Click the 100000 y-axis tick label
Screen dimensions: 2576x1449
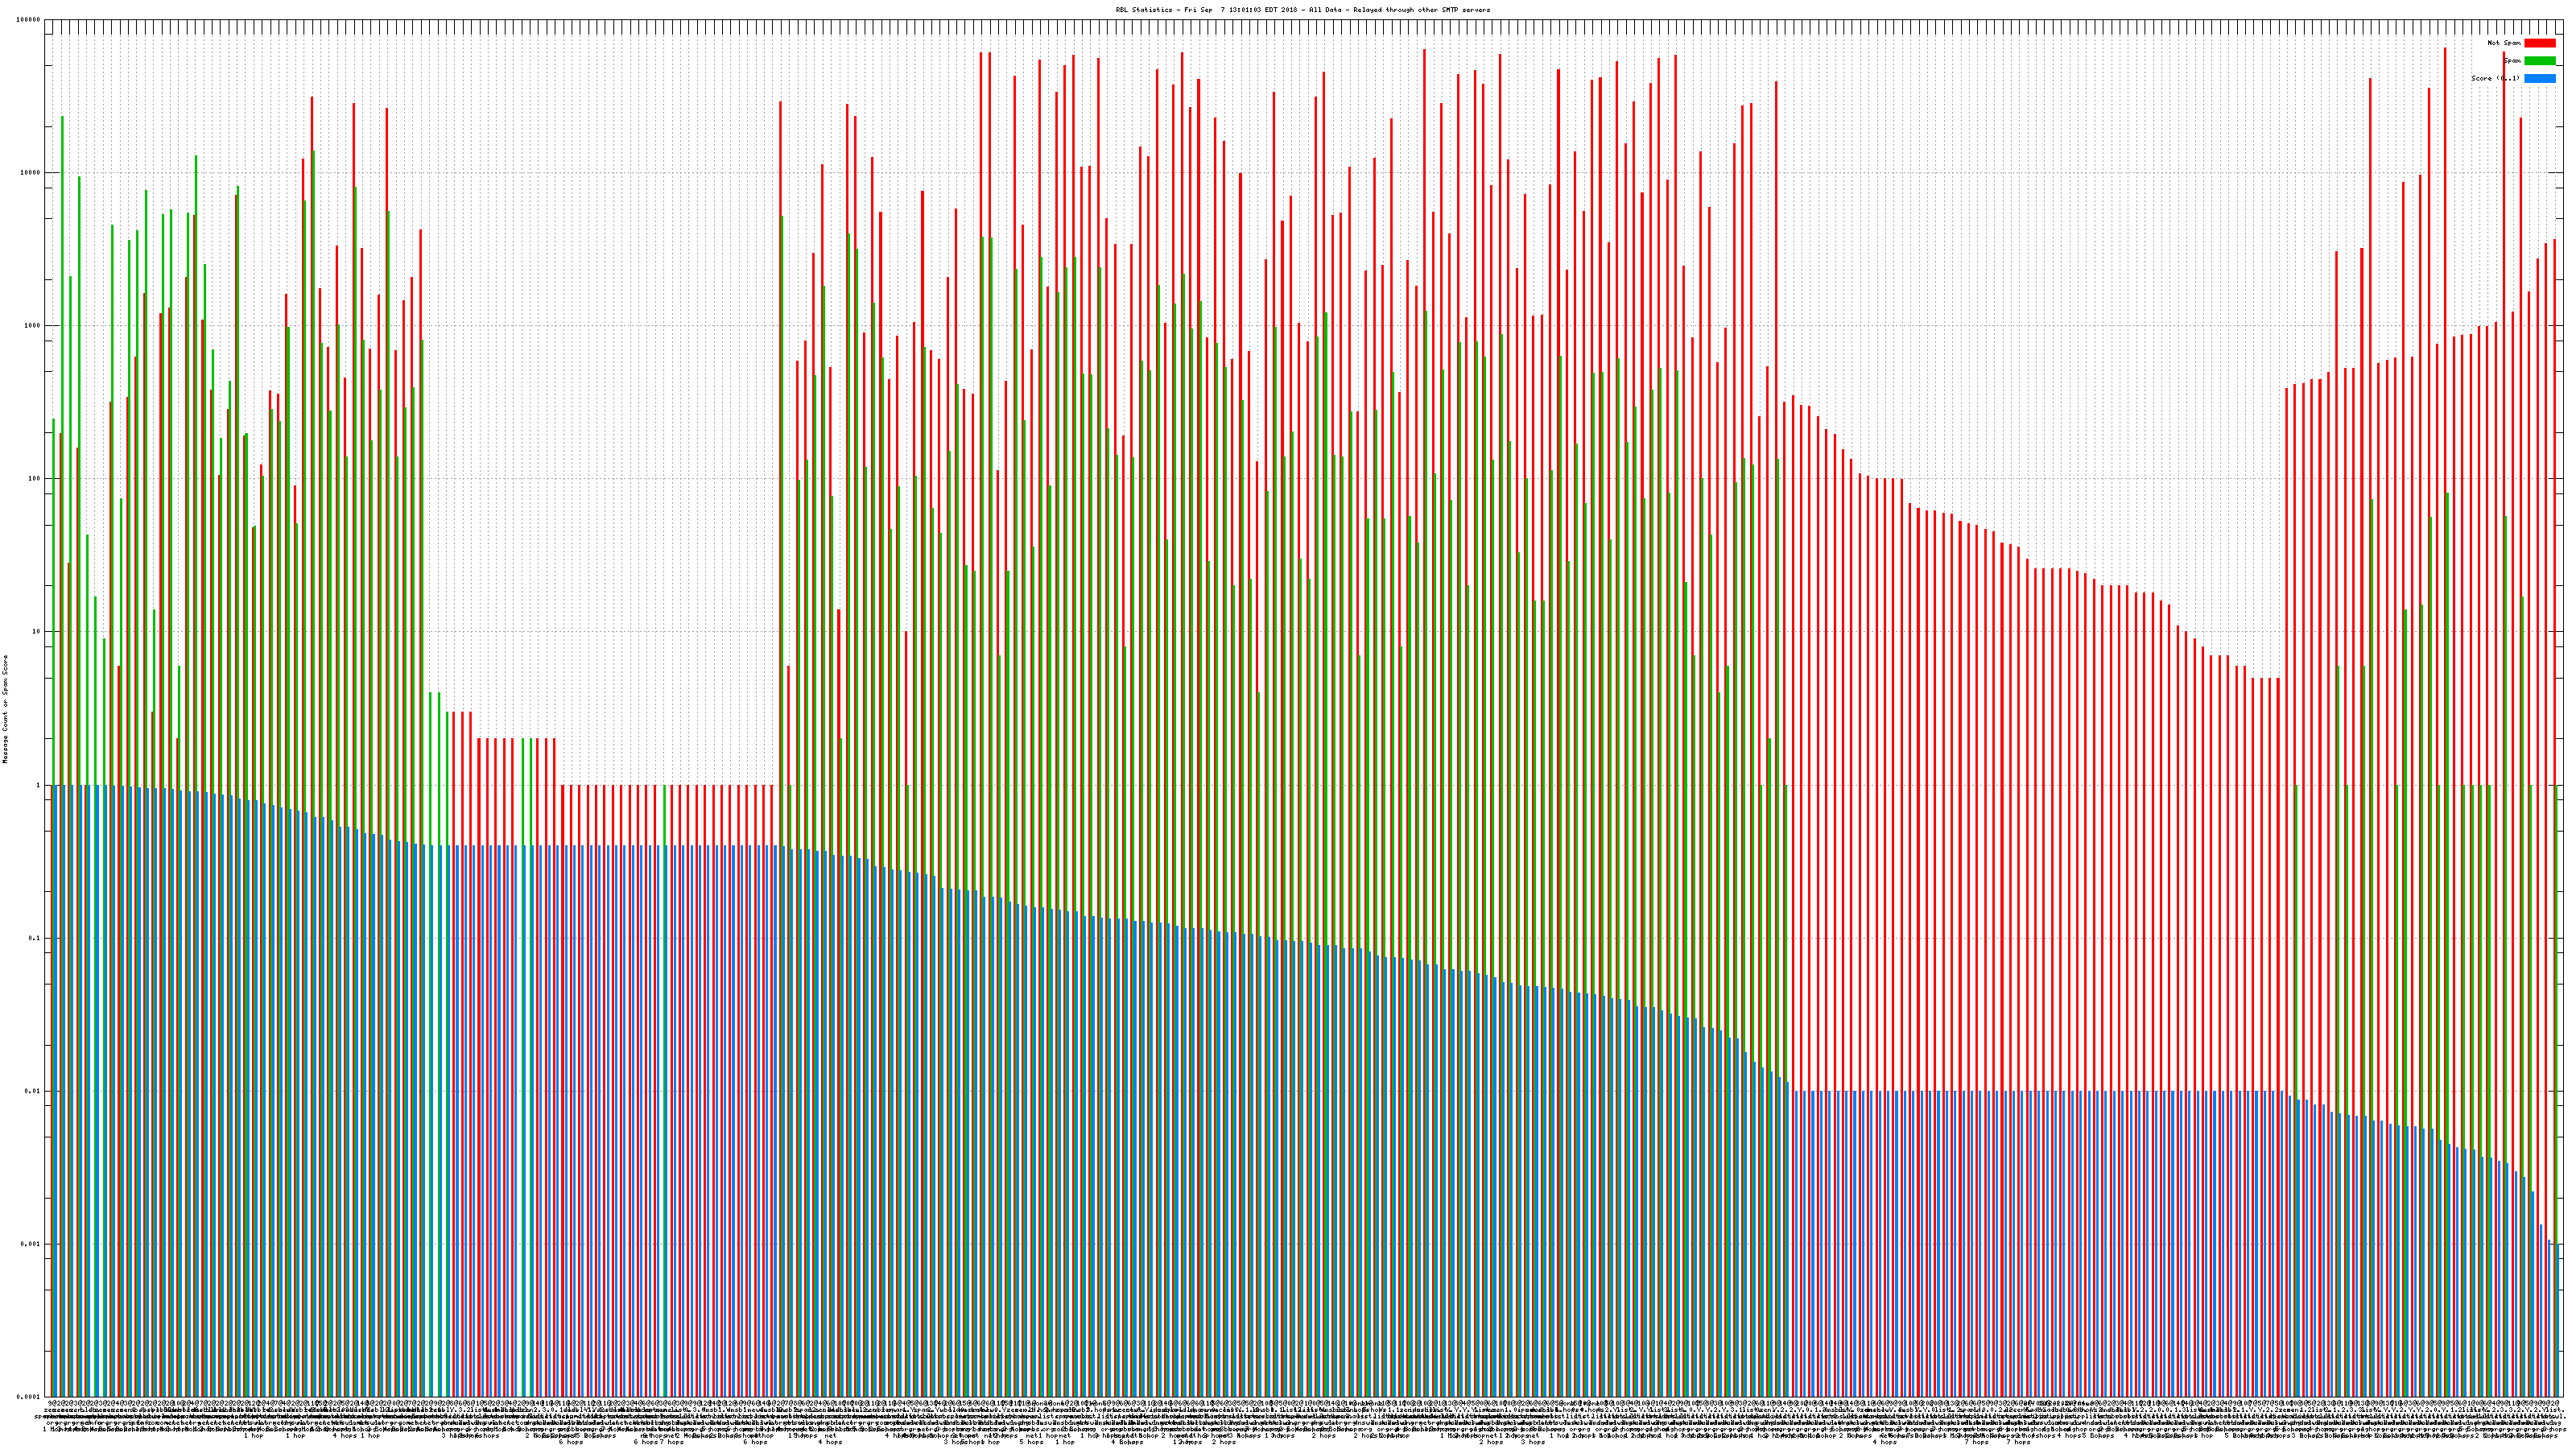click(29, 20)
